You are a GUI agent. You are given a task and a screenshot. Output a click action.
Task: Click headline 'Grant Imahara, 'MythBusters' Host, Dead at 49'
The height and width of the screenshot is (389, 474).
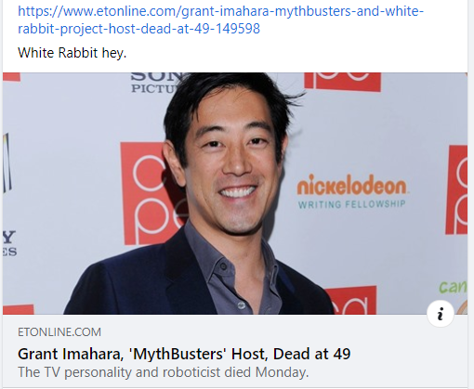coord(184,354)
